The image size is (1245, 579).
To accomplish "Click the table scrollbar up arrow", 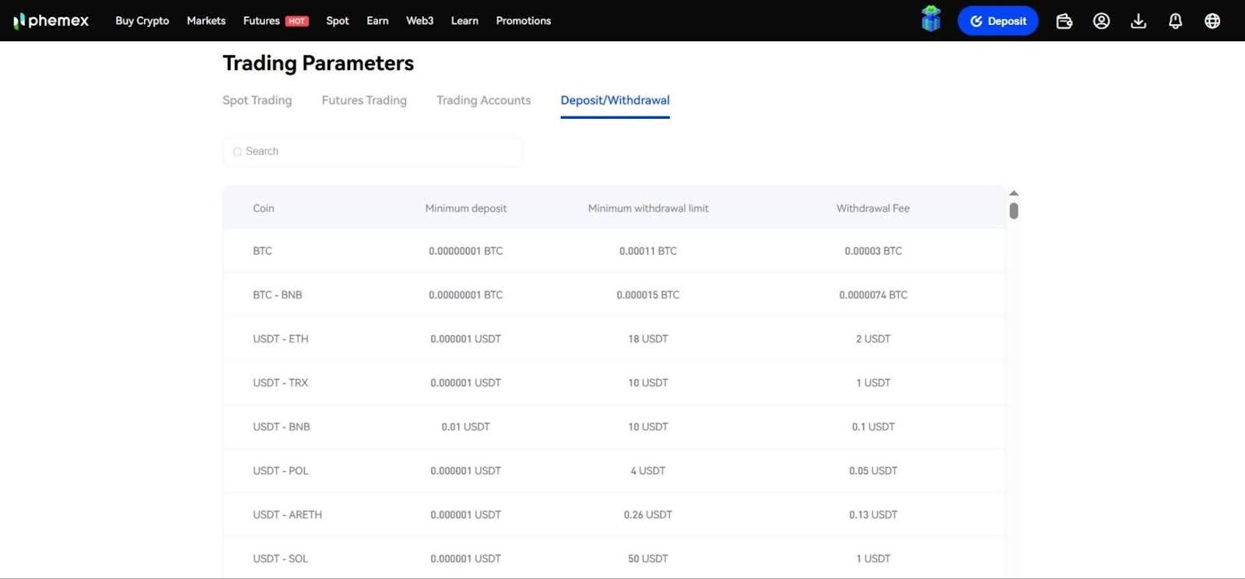I will click(x=1013, y=193).
